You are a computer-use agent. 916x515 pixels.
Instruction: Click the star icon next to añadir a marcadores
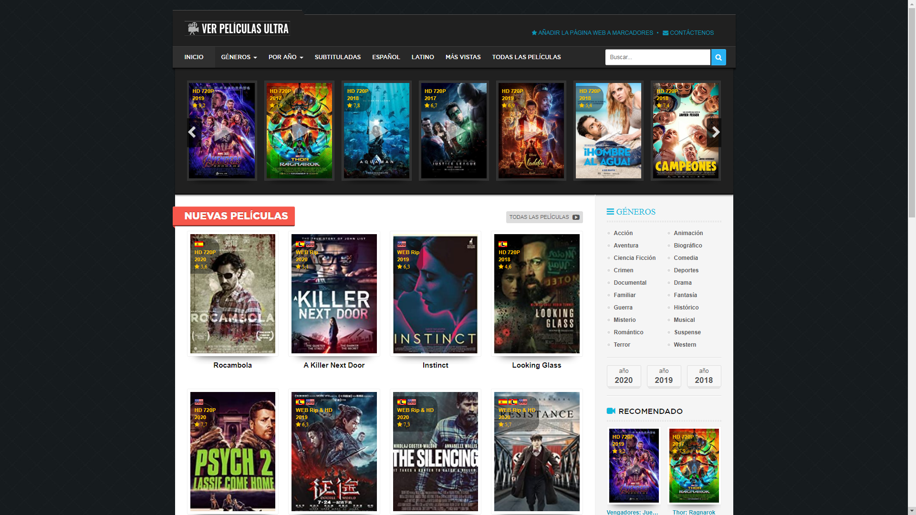pos(534,32)
